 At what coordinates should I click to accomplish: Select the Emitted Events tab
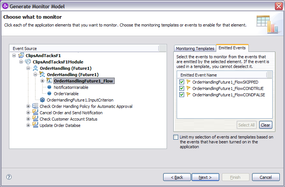click(232, 48)
